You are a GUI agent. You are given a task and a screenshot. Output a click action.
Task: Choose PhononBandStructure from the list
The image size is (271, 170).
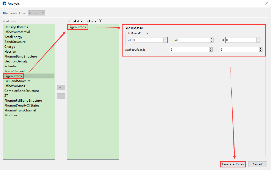(x=21, y=56)
